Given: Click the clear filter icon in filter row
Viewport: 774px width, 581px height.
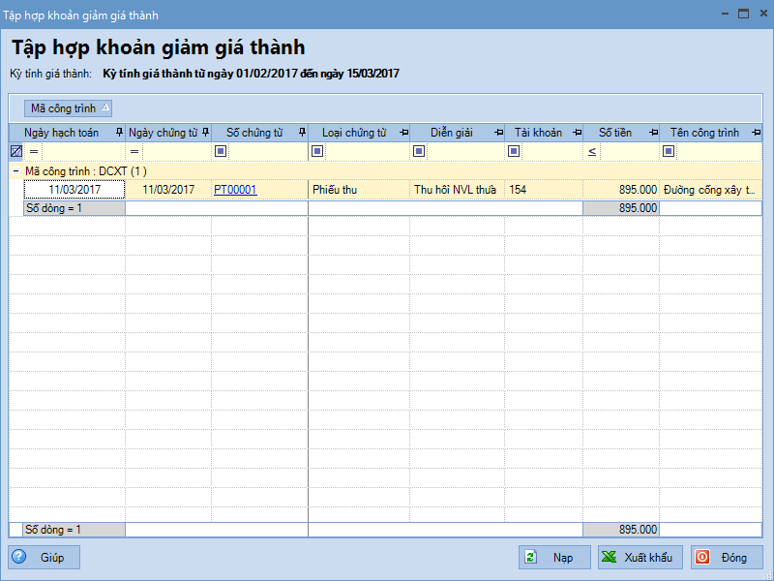Looking at the screenshot, I should click(16, 151).
